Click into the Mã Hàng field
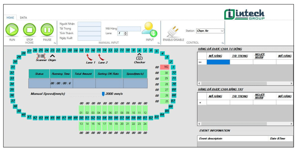 click(x=129, y=29)
